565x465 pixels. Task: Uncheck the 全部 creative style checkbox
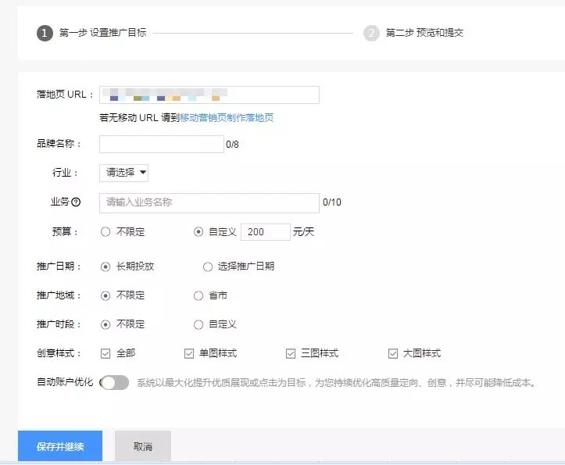click(x=105, y=353)
